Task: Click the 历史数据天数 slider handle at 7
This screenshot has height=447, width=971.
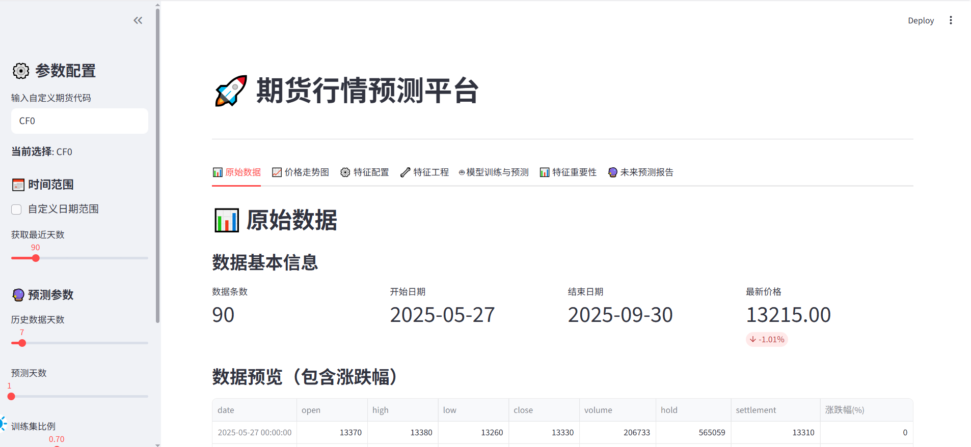Action: 22,343
